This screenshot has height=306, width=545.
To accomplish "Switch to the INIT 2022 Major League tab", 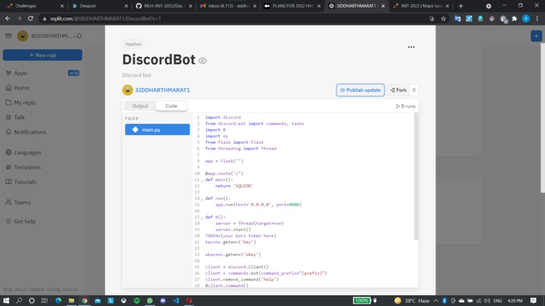I will point(421,6).
